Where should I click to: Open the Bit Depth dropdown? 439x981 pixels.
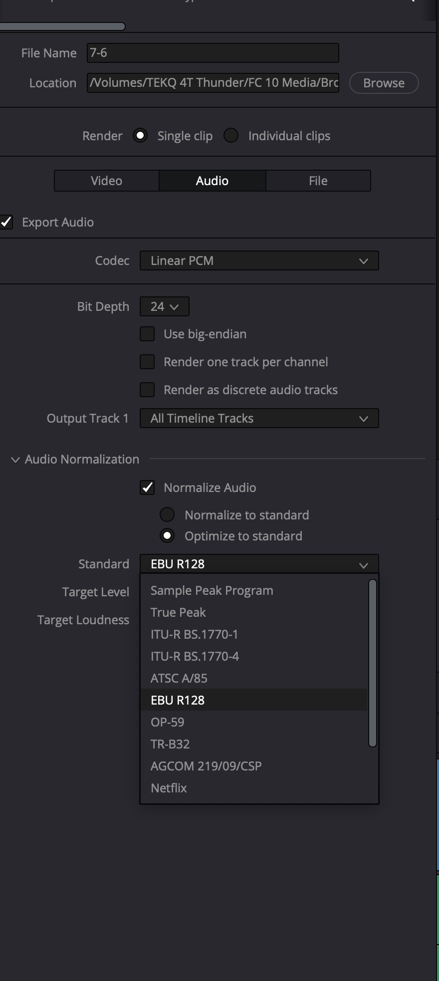tap(164, 306)
